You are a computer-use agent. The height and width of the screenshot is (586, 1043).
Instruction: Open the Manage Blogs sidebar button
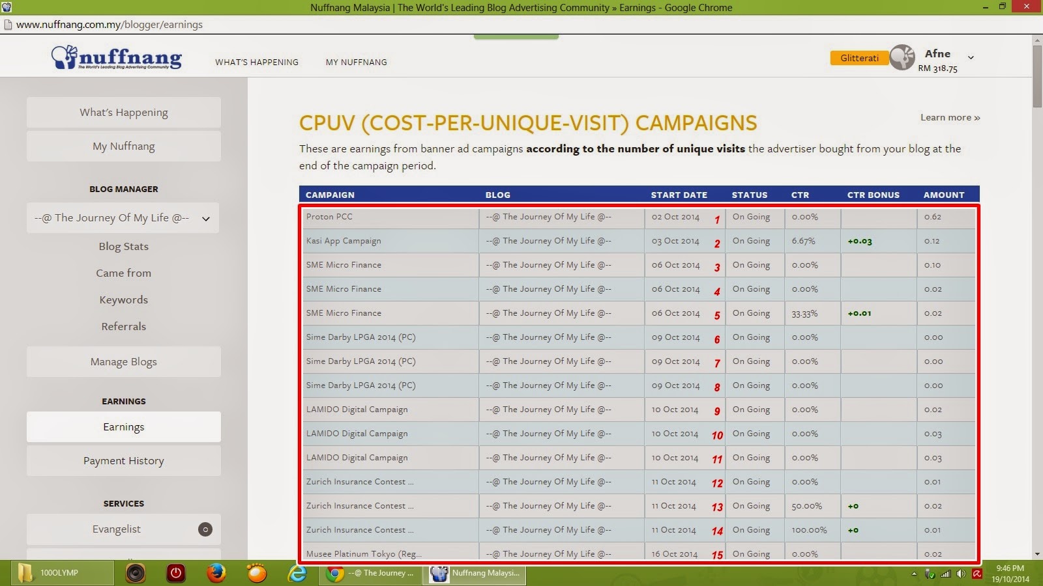click(x=124, y=362)
